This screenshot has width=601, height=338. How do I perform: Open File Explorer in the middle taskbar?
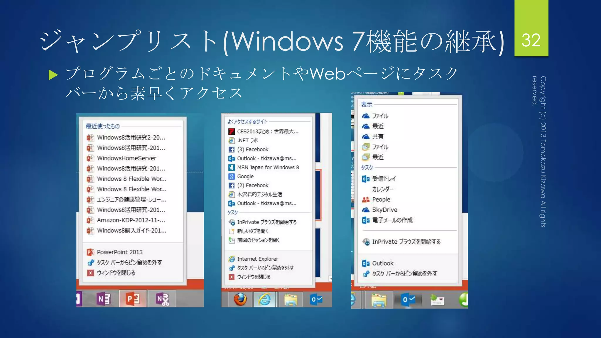click(x=291, y=300)
